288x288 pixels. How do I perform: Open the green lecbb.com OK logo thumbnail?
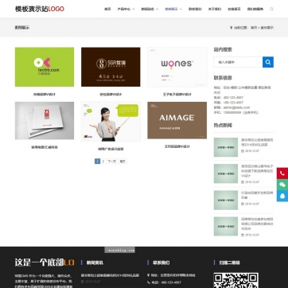[45, 67]
